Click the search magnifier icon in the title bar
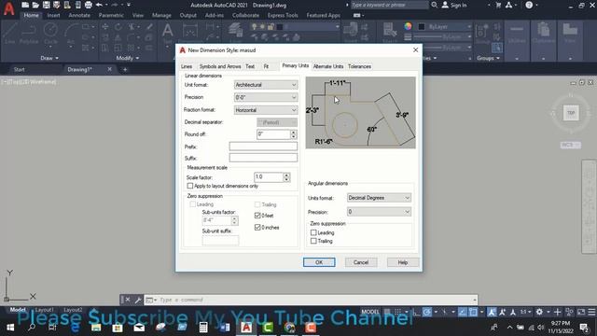 click(x=435, y=5)
